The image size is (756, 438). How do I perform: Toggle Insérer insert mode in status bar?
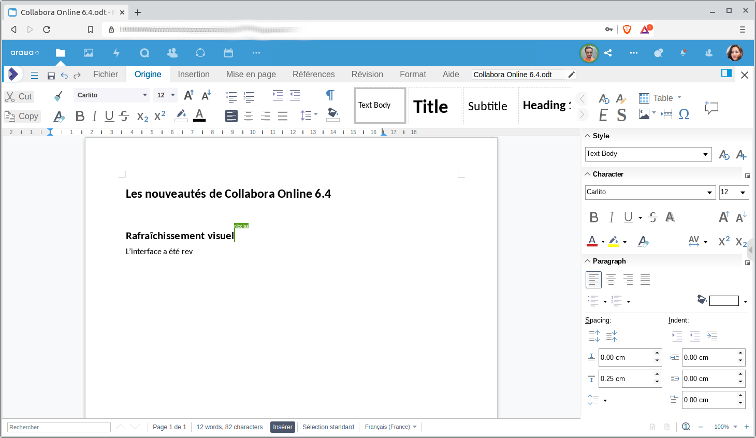[x=283, y=427]
